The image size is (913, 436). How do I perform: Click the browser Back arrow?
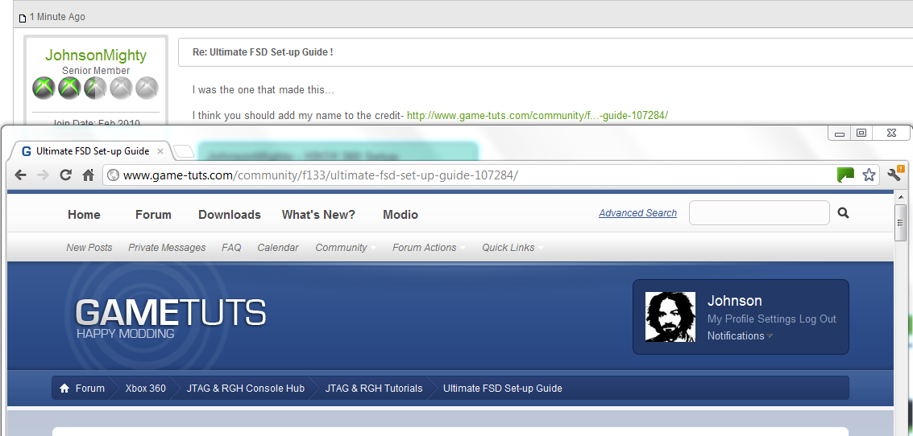[20, 175]
